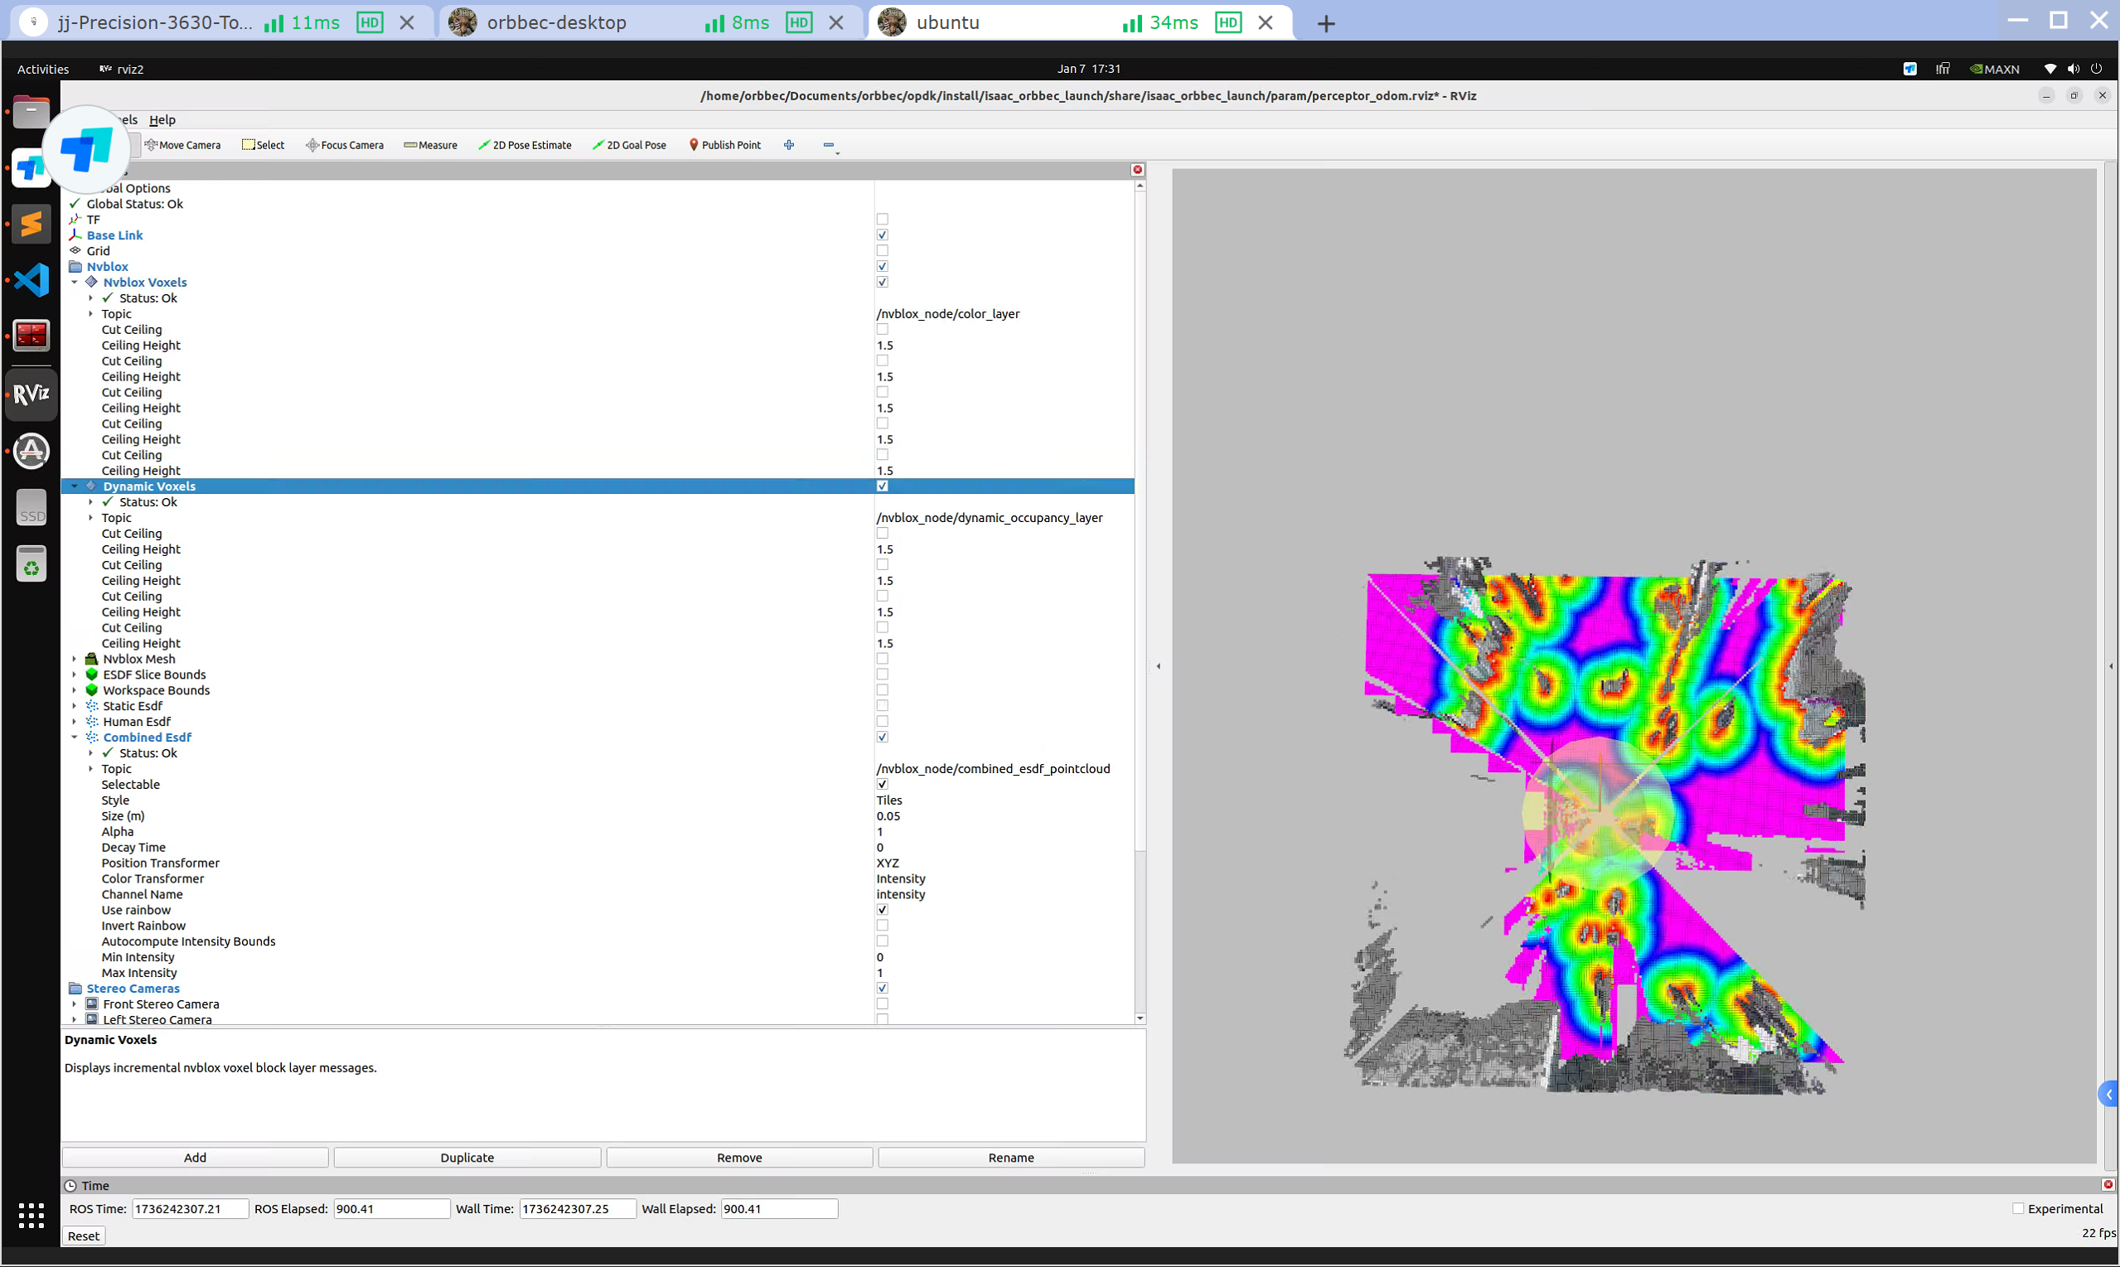The image size is (2120, 1267).
Task: Click the minus remove-tool icon
Action: (829, 145)
